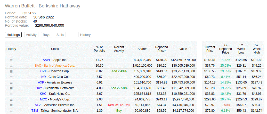The image size is (267, 114).
Task: Open the AAPL stock link
Action: coord(47,60)
